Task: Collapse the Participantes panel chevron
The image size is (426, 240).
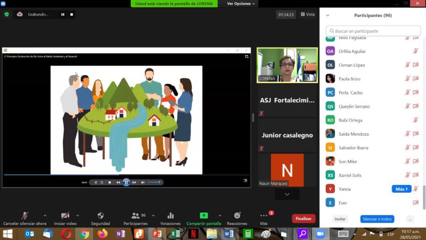Action: [328, 15]
